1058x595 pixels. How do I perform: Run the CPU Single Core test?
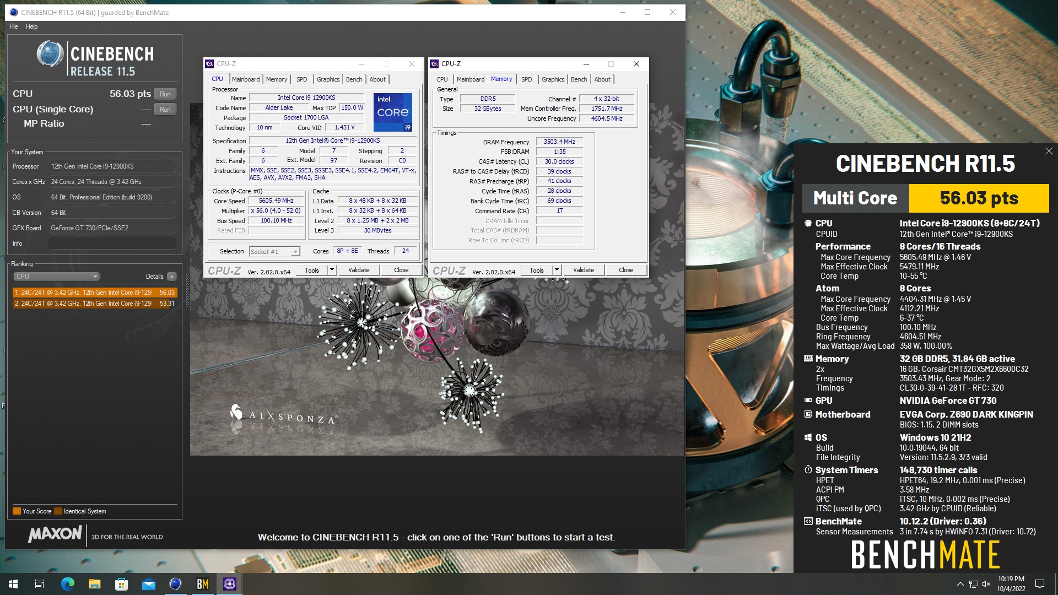(165, 109)
